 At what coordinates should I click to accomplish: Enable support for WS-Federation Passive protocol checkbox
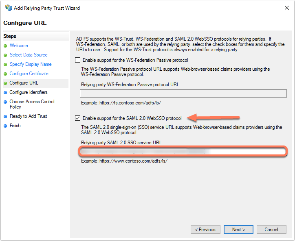pos(78,60)
